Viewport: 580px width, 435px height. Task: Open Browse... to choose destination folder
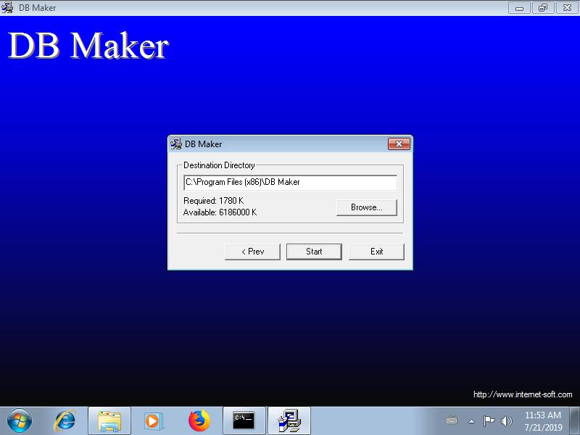coord(367,207)
